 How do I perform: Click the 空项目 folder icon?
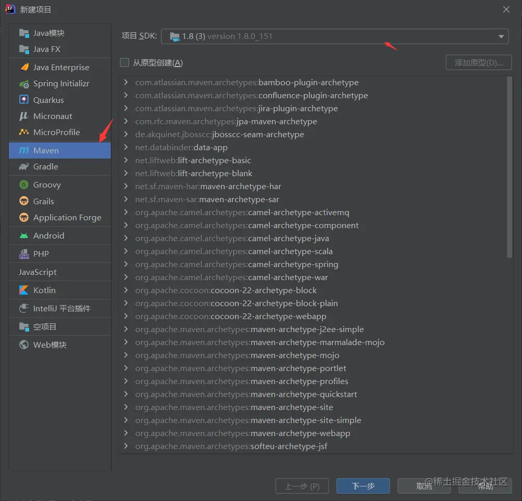[24, 327]
